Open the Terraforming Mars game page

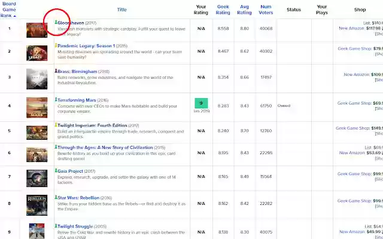[x=77, y=100]
